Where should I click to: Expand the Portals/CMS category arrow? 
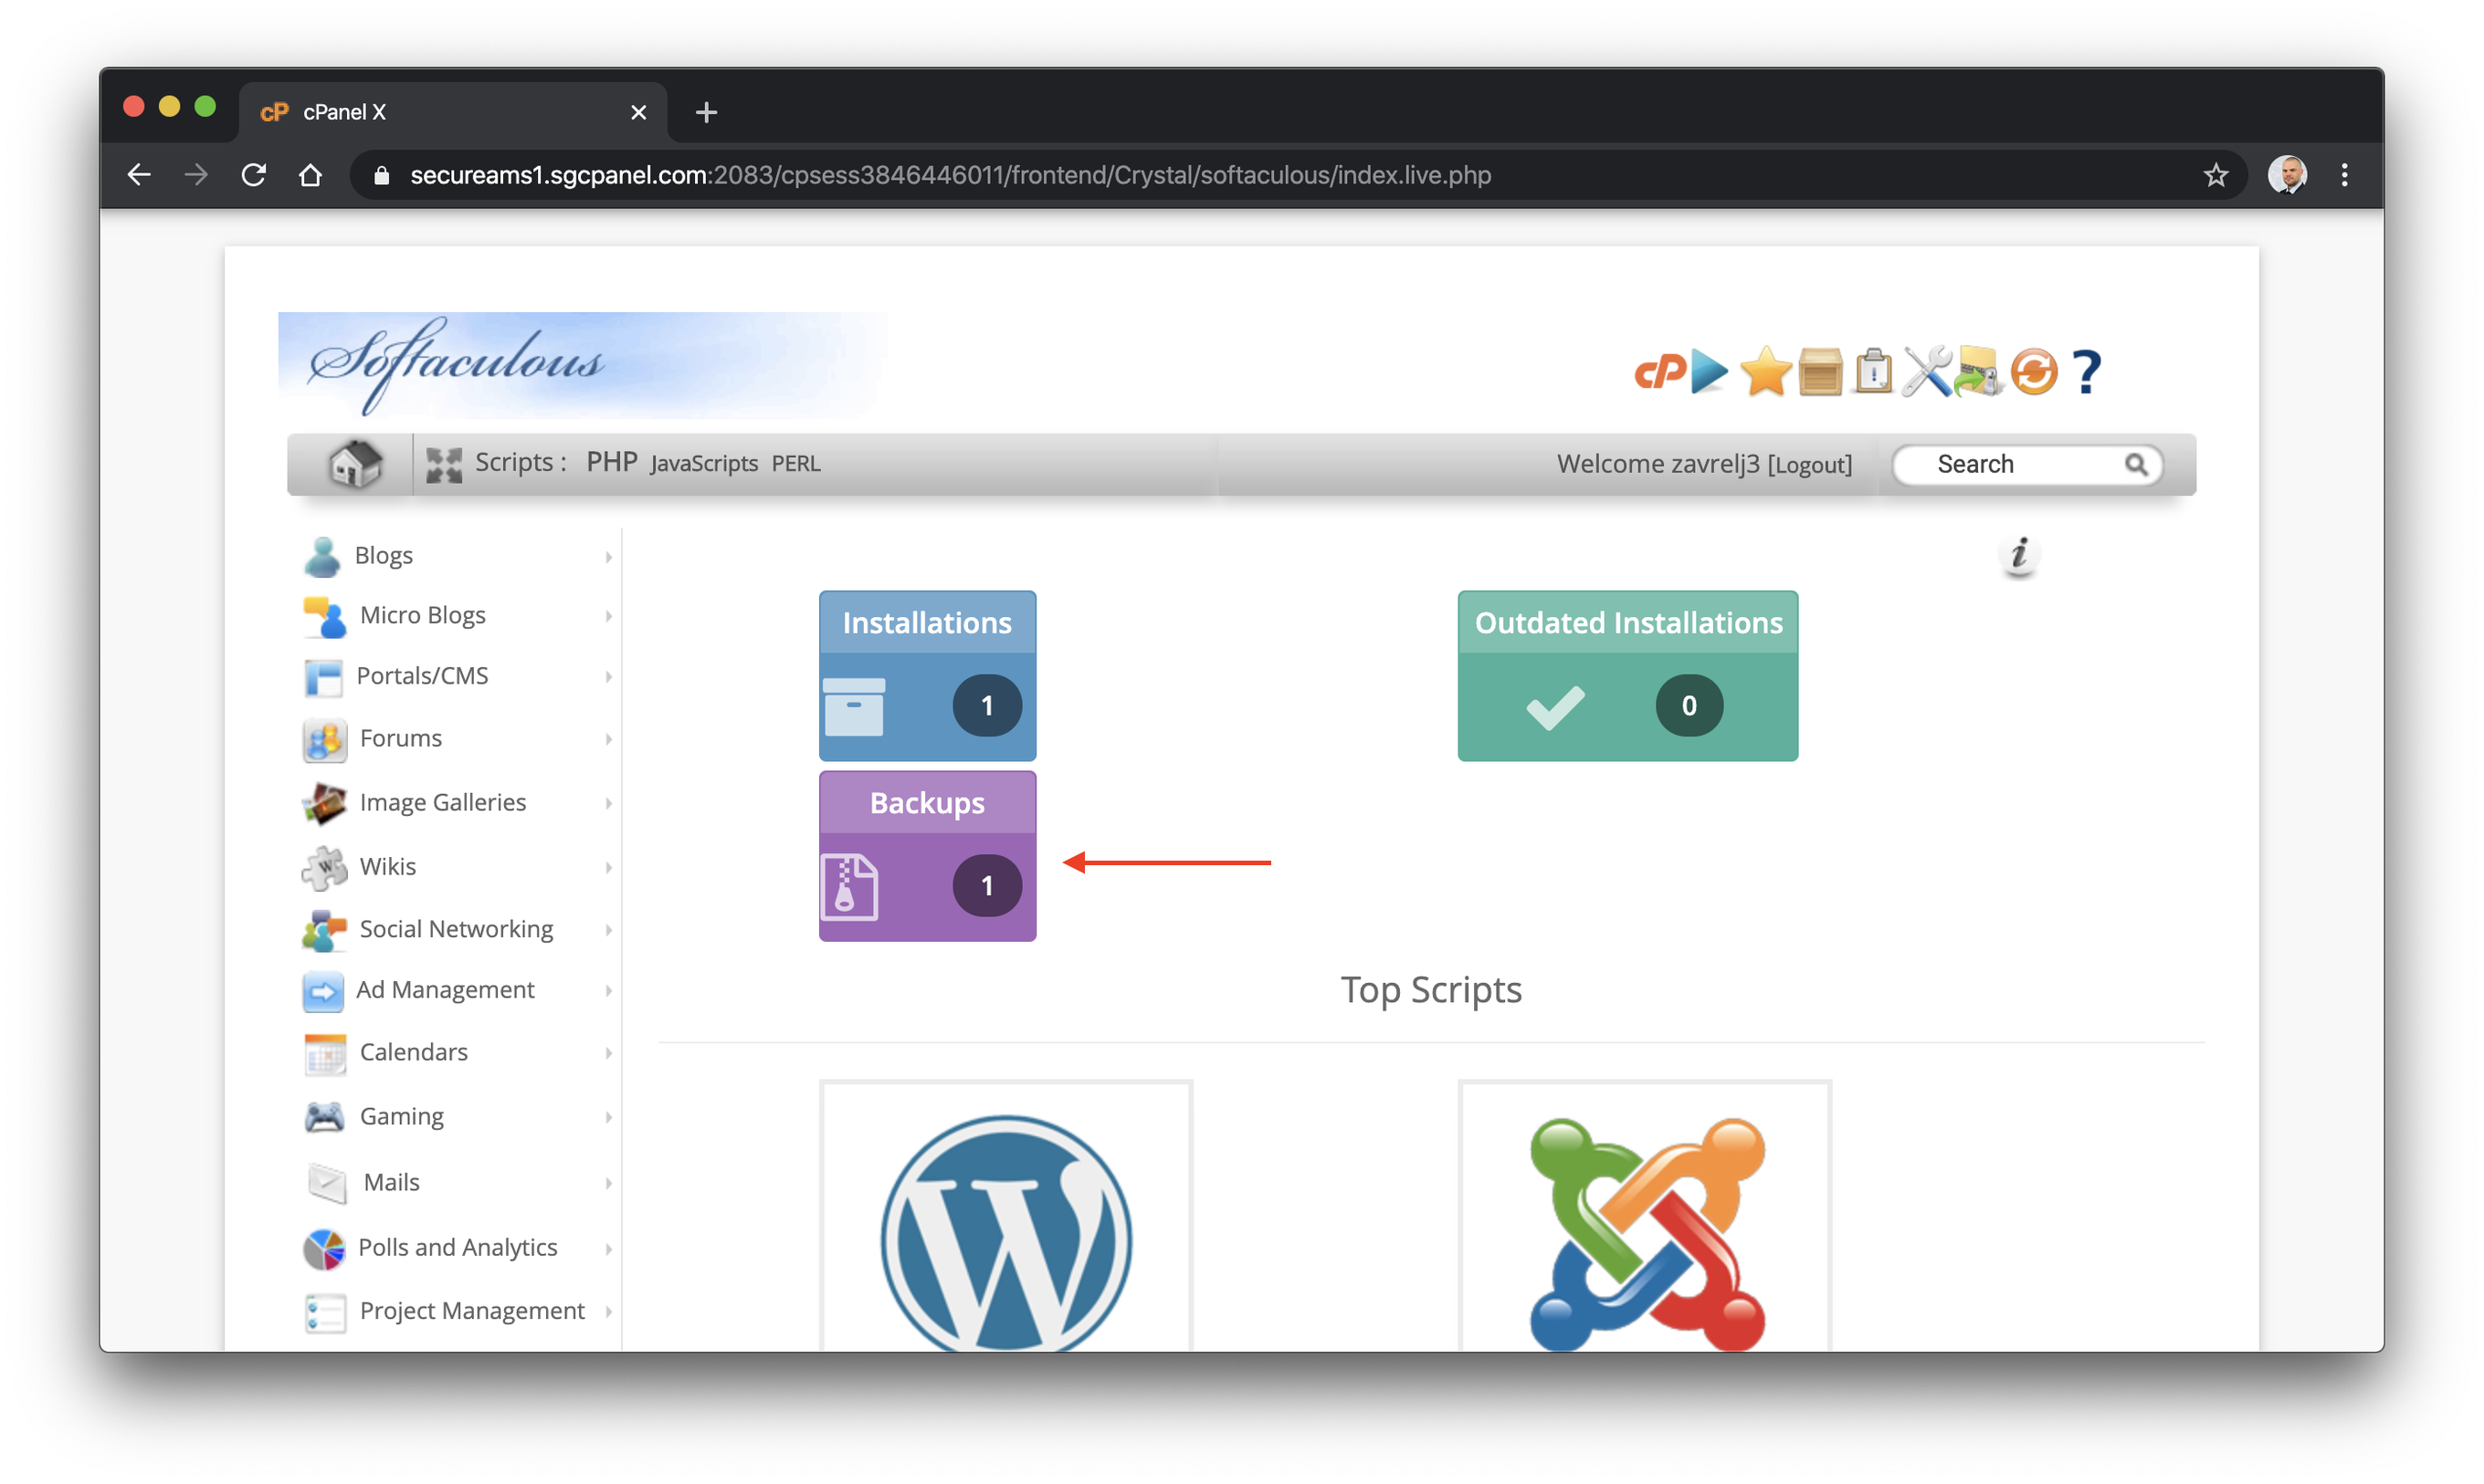point(607,677)
